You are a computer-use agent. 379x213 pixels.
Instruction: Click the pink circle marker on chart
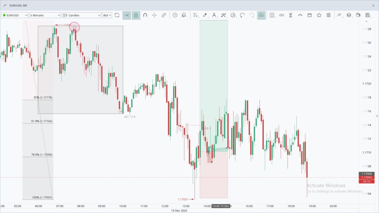coord(74,27)
